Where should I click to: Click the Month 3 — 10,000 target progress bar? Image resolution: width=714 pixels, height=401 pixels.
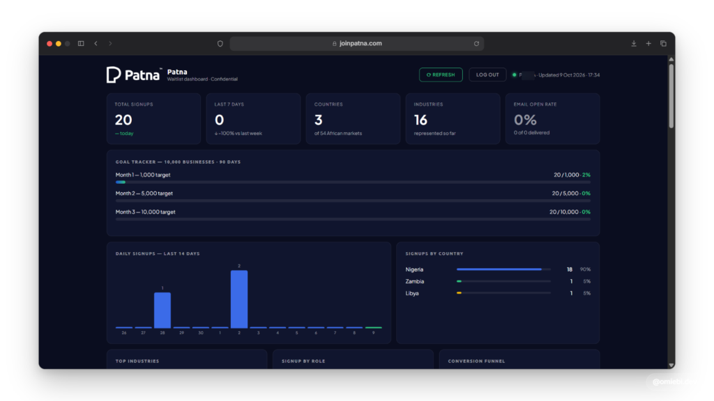pyautogui.click(x=353, y=219)
